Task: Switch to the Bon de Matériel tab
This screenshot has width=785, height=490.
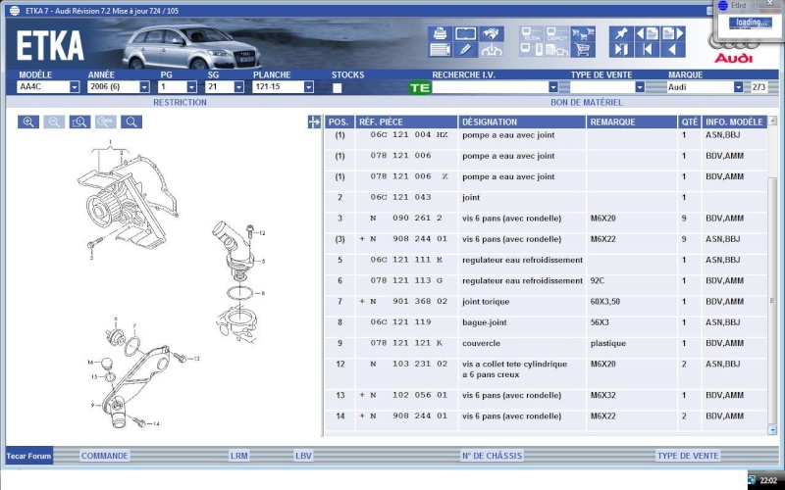Action: pos(586,102)
